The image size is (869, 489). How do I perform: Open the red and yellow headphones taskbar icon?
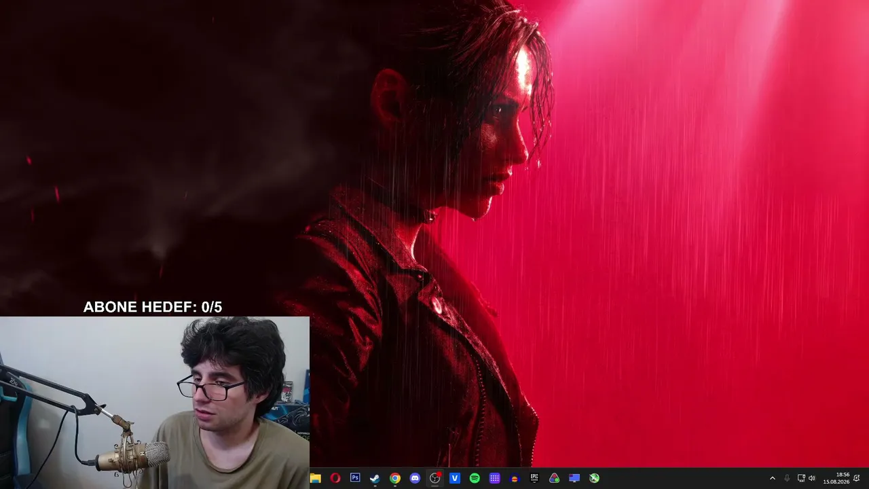coord(515,478)
